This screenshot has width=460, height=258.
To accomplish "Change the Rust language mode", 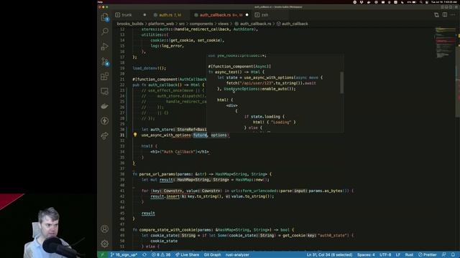I will coord(409,255).
